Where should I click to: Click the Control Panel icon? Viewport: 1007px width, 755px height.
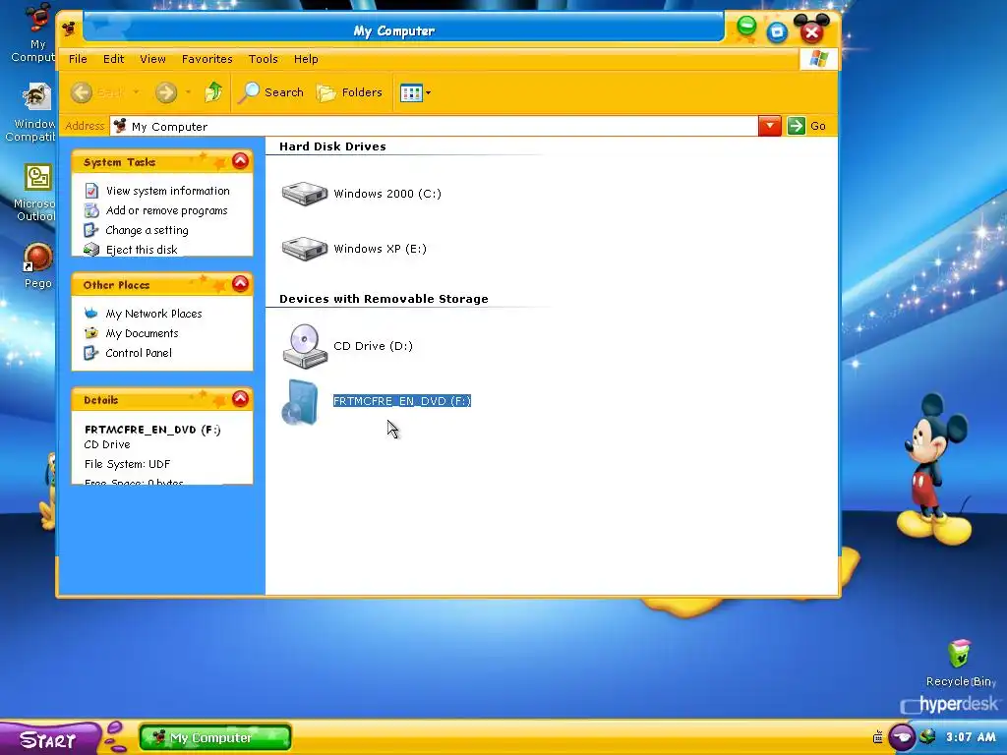(91, 353)
